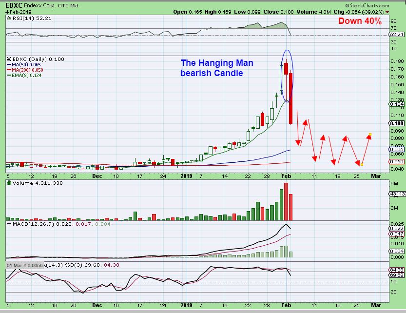This screenshot has width=406, height=313.
Task: Click the tallest red volume bar
Action: [286, 201]
